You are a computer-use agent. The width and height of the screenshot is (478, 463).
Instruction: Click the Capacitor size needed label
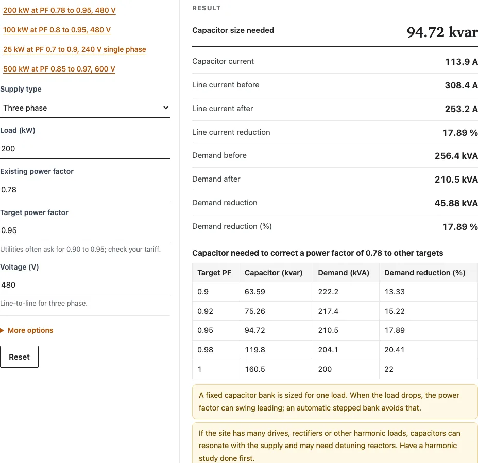point(233,30)
